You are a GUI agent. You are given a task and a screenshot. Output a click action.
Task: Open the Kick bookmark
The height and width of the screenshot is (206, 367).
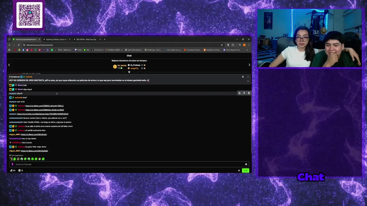(87, 50)
